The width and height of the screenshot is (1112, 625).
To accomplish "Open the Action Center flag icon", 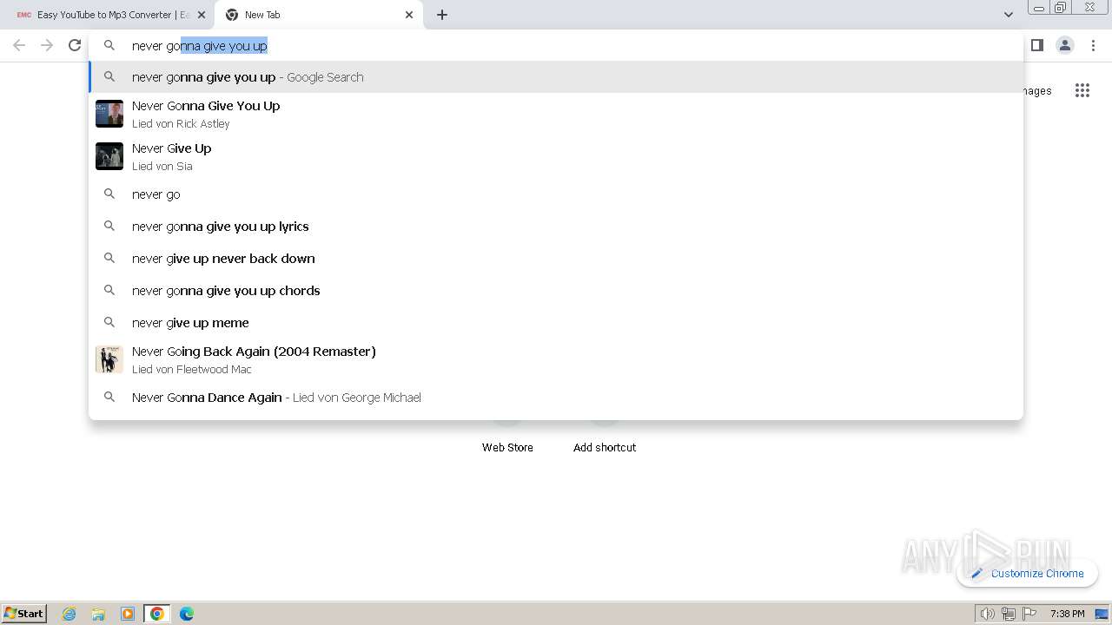I will pyautogui.click(x=1029, y=614).
